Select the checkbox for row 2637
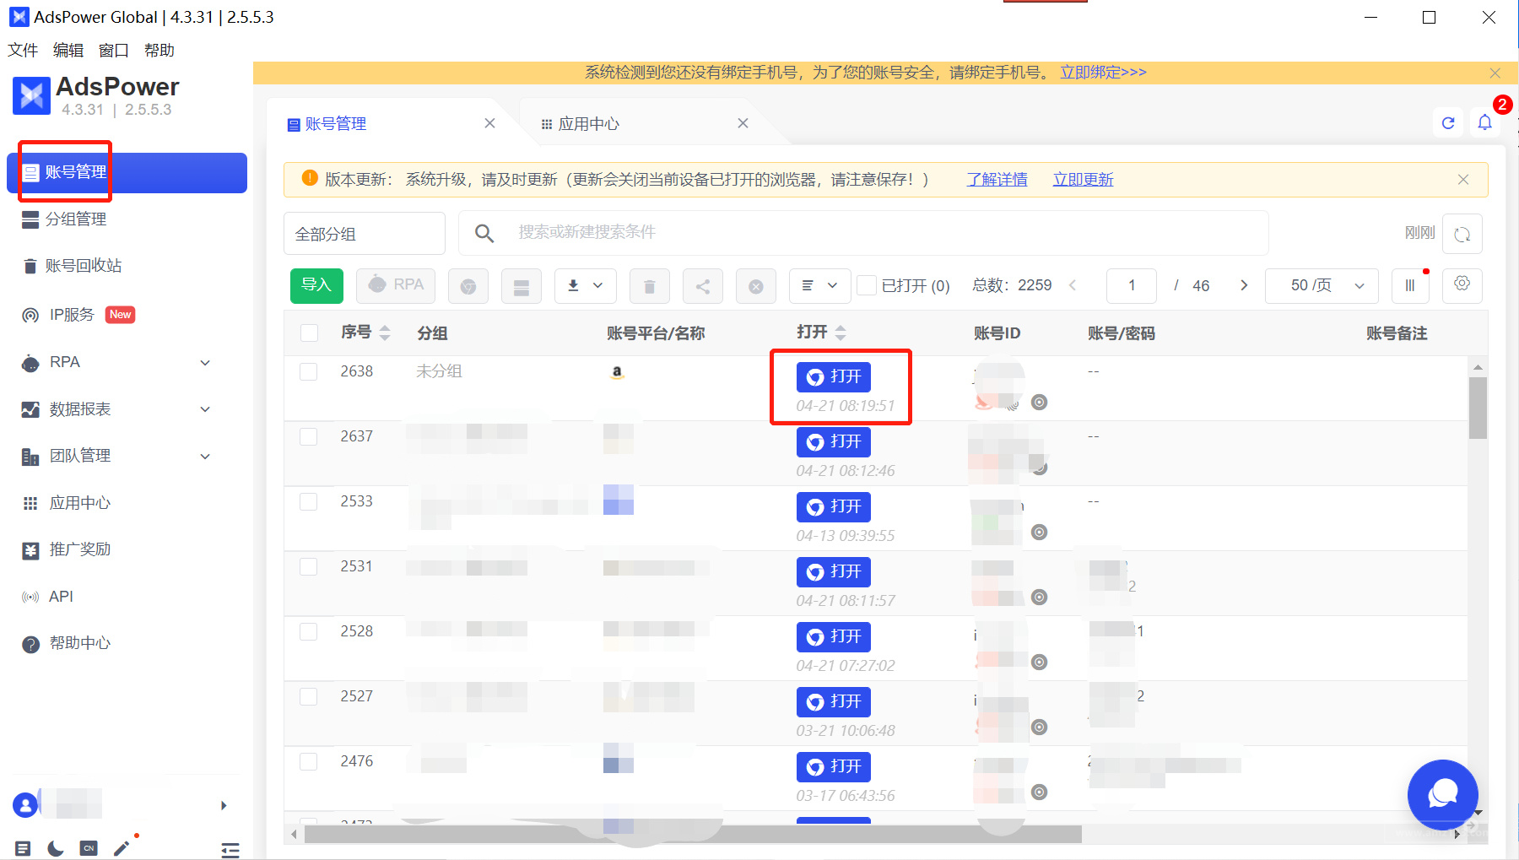The height and width of the screenshot is (860, 1519). point(309,436)
